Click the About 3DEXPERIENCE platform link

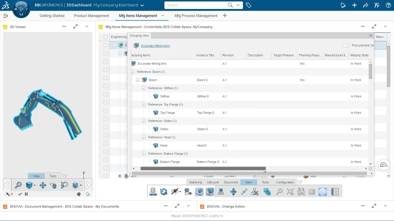197,216
